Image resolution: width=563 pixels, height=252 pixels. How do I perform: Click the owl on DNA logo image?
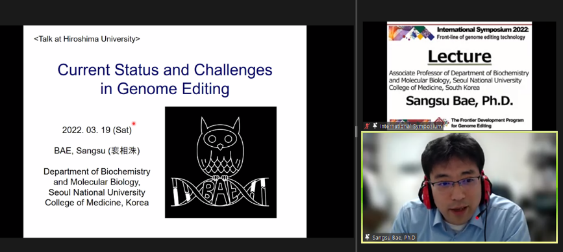tap(221, 162)
